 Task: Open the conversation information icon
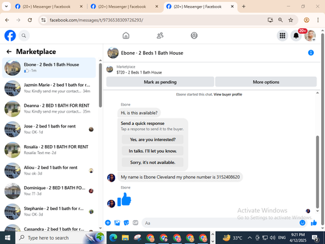click(x=311, y=53)
